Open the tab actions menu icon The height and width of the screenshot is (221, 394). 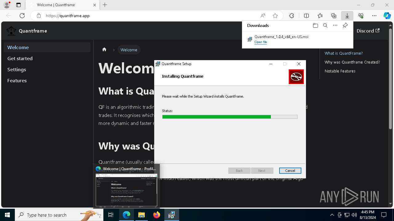(x=18, y=5)
